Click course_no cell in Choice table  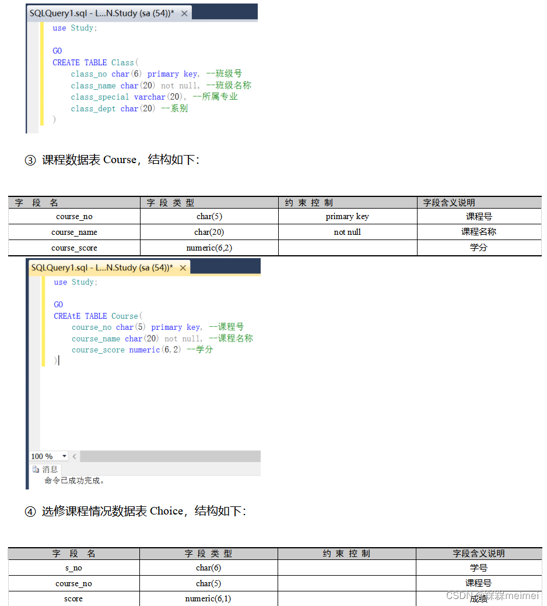click(73, 584)
